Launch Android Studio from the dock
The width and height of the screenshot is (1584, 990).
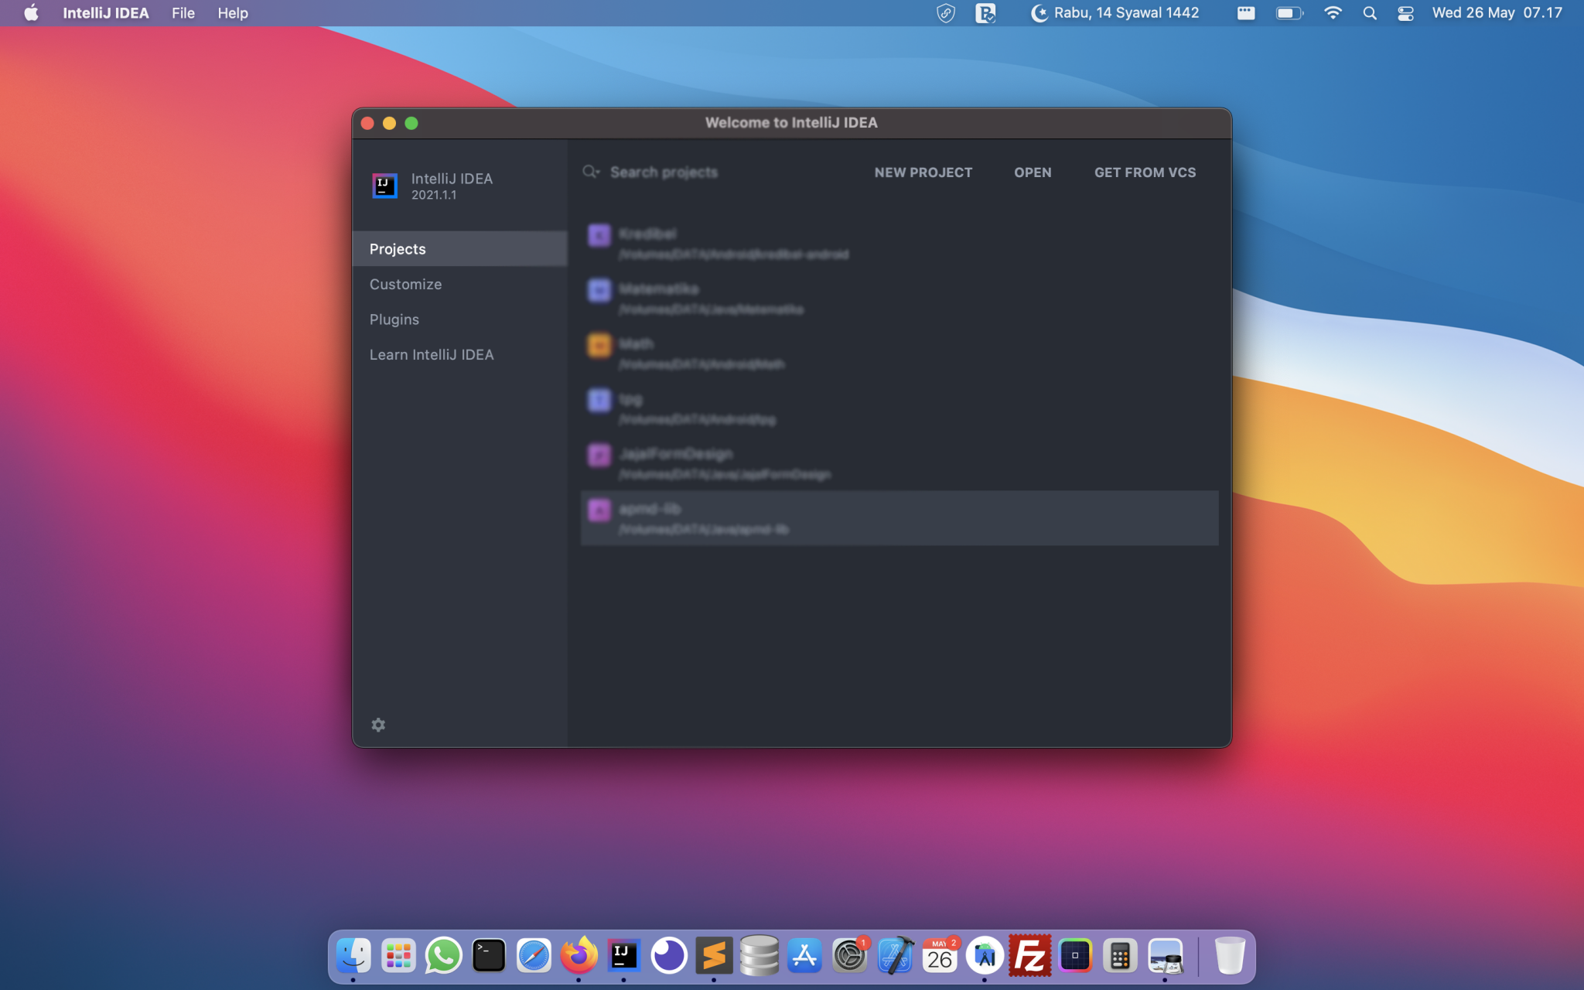coord(985,956)
